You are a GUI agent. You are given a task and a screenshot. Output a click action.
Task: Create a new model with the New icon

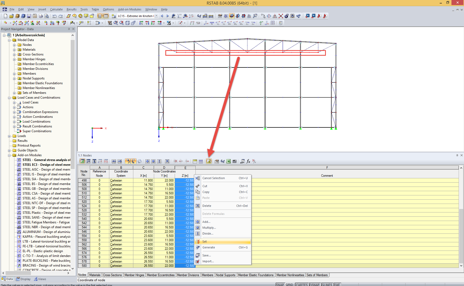tap(5, 16)
